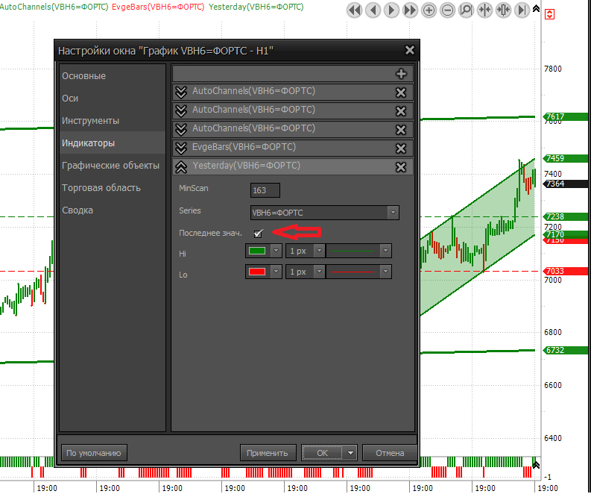Click the compress bars horizontally icon

pos(484,10)
